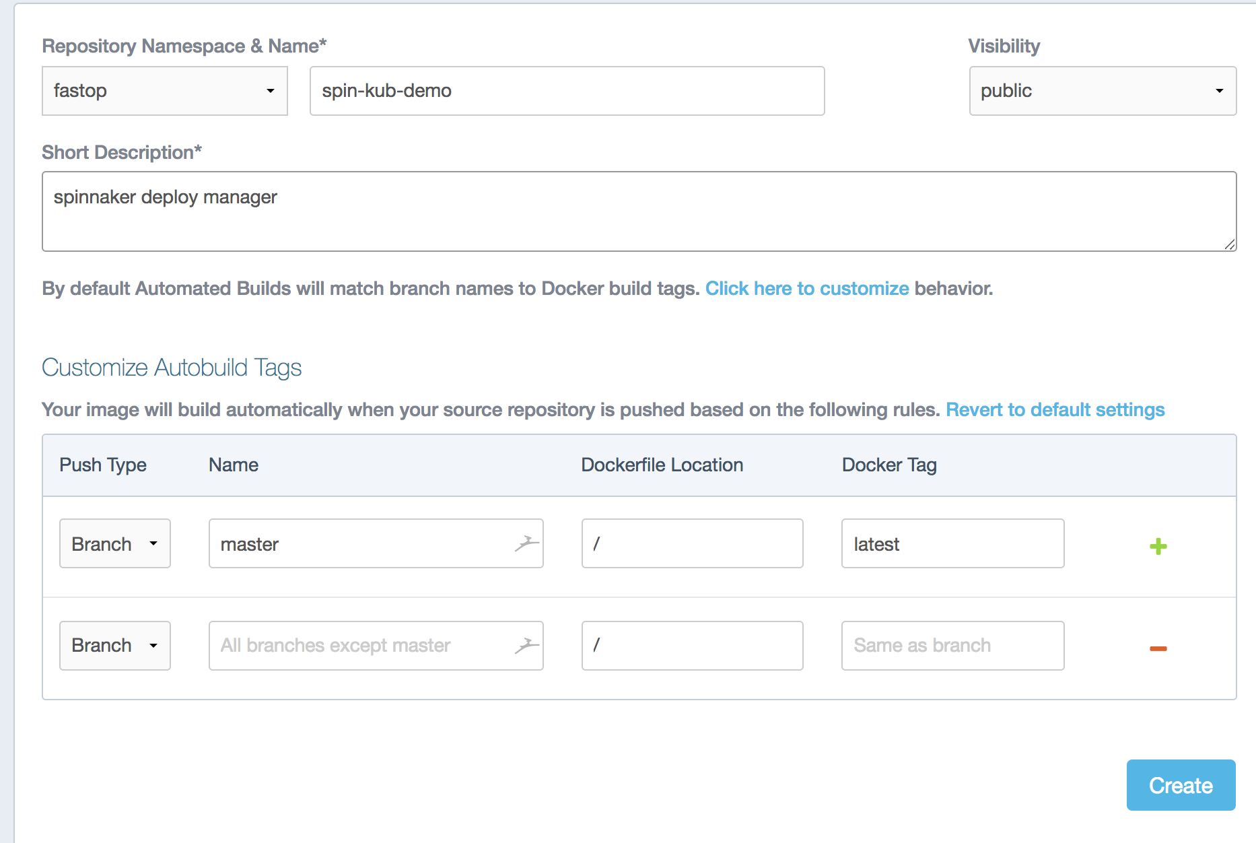Focus the repository name field spin-kub-demo
Viewport: 1256px width, 843px height.
point(567,91)
